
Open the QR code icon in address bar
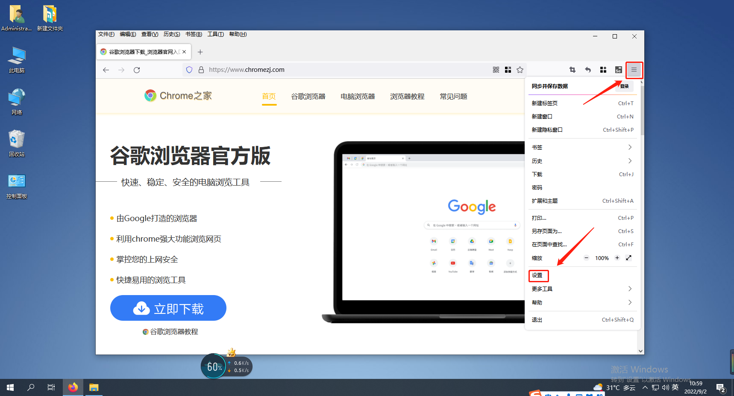pos(496,70)
